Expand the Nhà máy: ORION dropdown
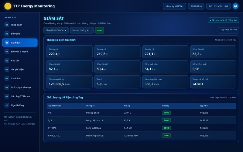The height and width of the screenshot is (152, 243). point(174,6)
